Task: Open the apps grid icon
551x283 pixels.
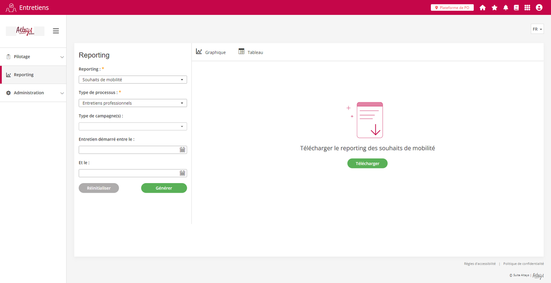Action: point(527,8)
